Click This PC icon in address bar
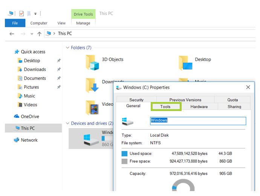This screenshot has width=260, height=196. click(48, 34)
